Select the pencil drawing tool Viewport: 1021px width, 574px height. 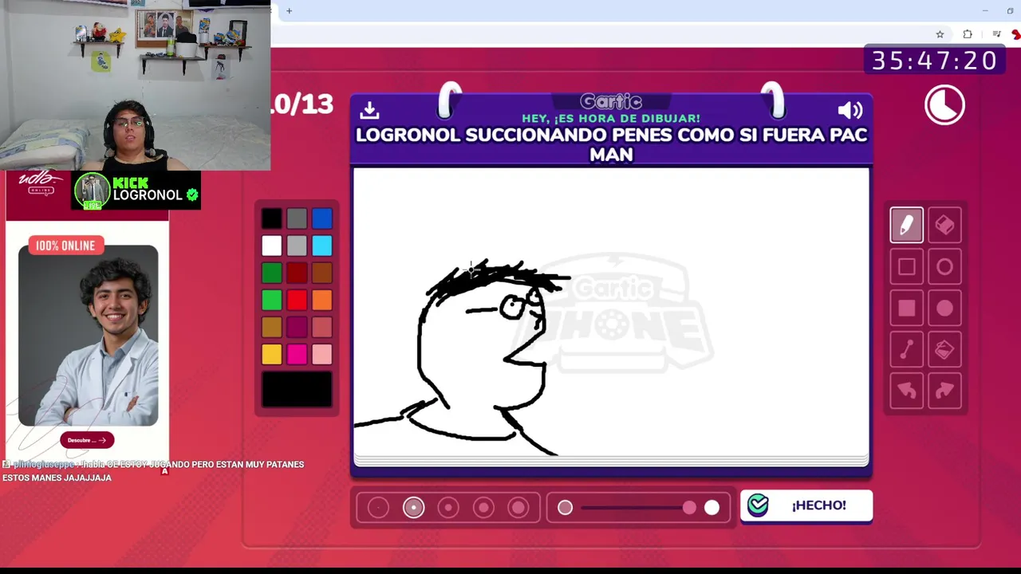[x=906, y=225]
